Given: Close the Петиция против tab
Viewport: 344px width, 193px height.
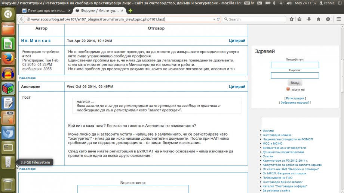Looking at the screenshot, I should (x=69, y=10).
